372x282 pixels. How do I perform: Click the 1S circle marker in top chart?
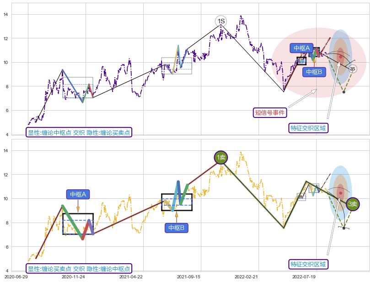tap(221, 21)
